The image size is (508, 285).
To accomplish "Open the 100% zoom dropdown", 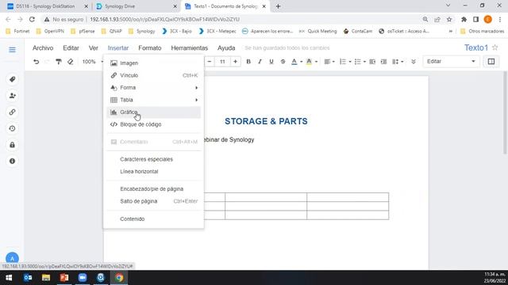I will (x=93, y=62).
